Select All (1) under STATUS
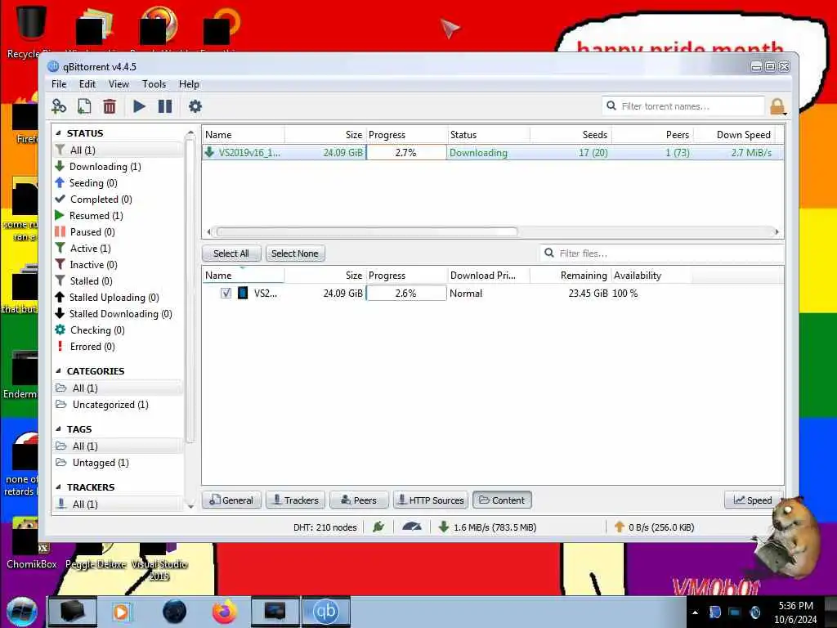 click(118, 150)
